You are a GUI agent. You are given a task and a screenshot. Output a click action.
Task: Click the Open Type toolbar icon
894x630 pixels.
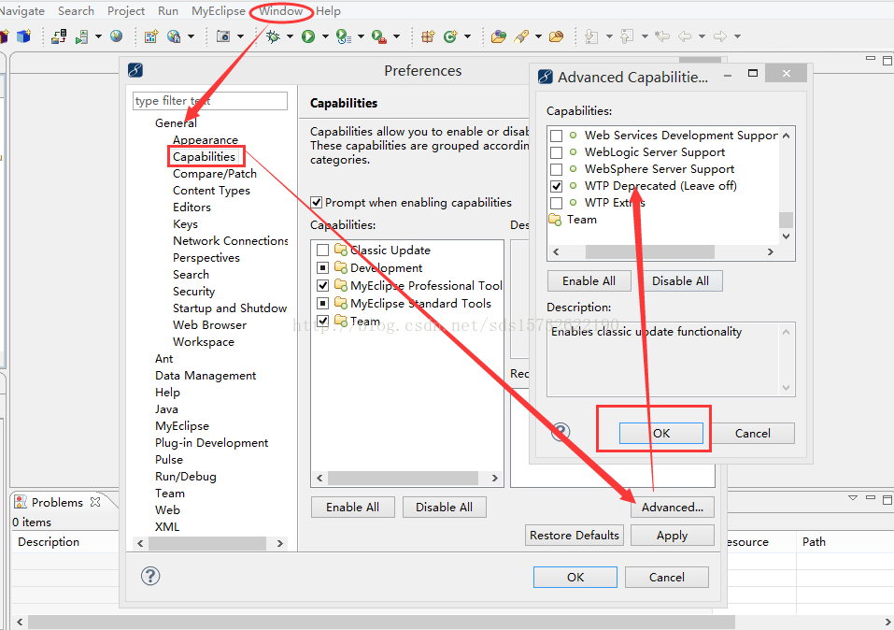[499, 36]
